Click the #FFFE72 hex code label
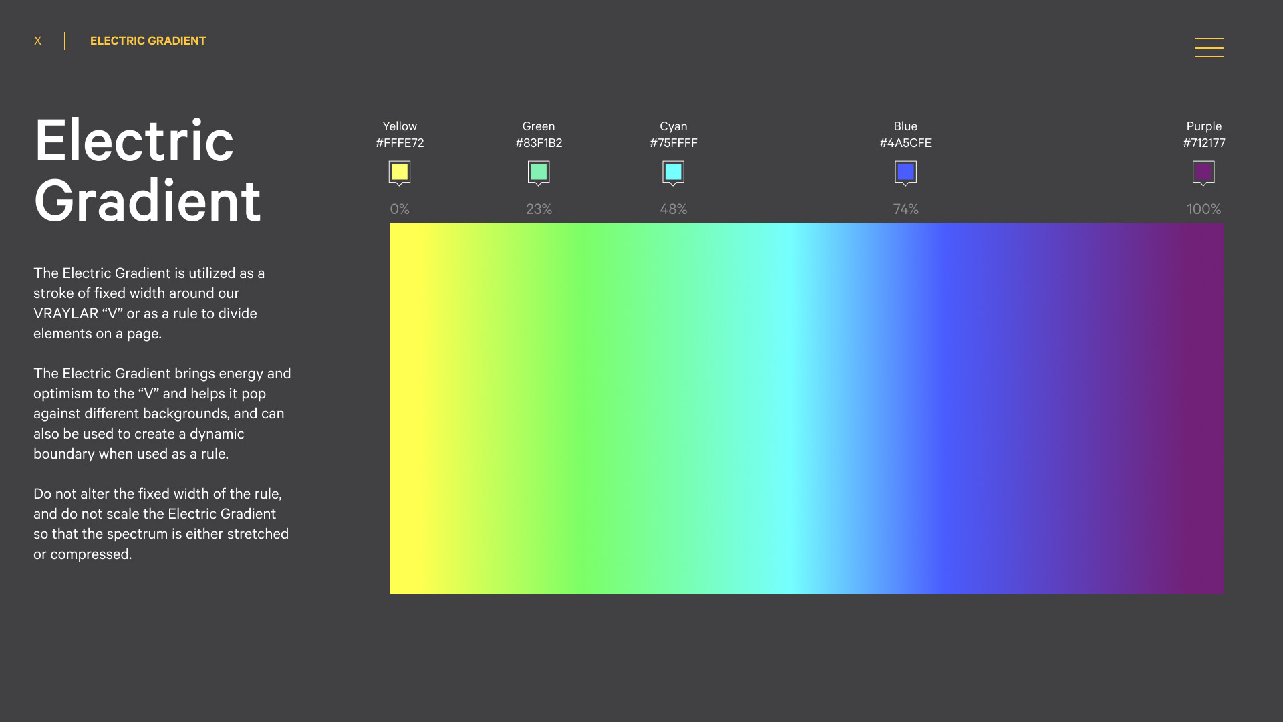 [400, 143]
